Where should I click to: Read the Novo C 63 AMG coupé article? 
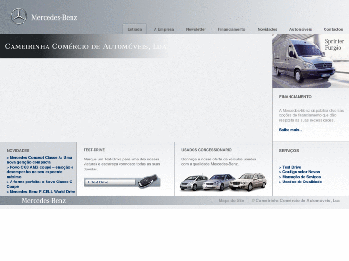(x=40, y=172)
